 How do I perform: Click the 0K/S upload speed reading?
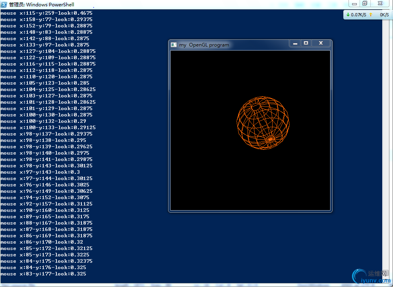coord(384,15)
